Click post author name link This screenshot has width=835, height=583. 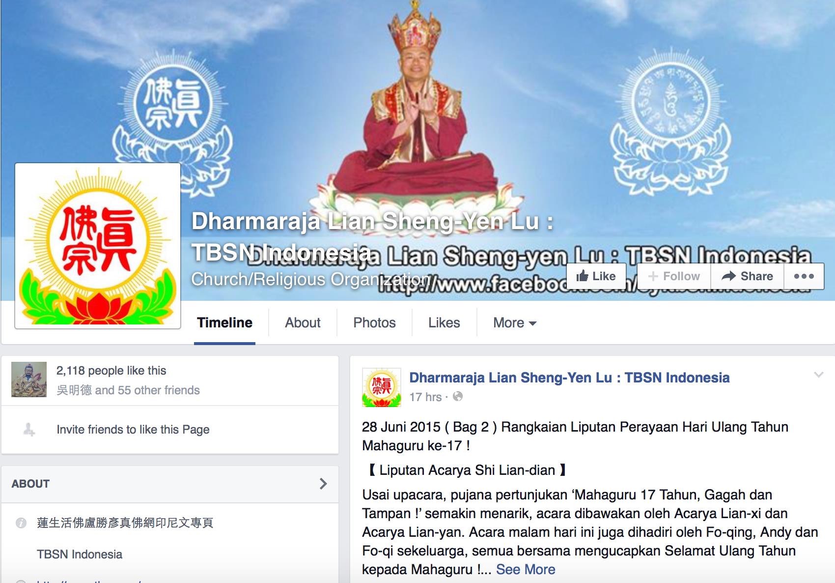tap(569, 378)
